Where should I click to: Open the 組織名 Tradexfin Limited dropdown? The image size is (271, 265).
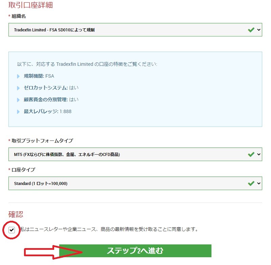tap(129, 30)
